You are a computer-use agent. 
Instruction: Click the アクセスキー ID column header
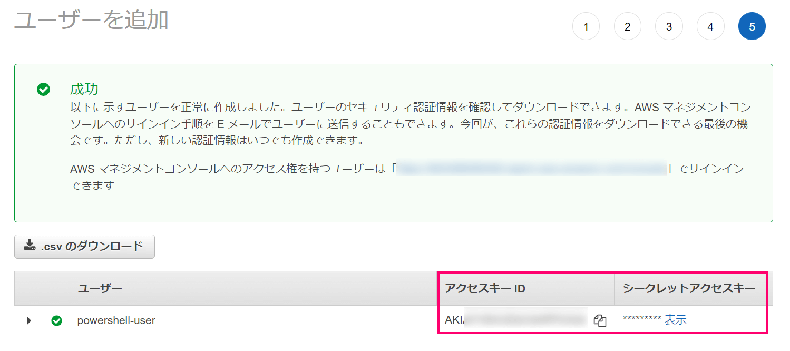(485, 288)
